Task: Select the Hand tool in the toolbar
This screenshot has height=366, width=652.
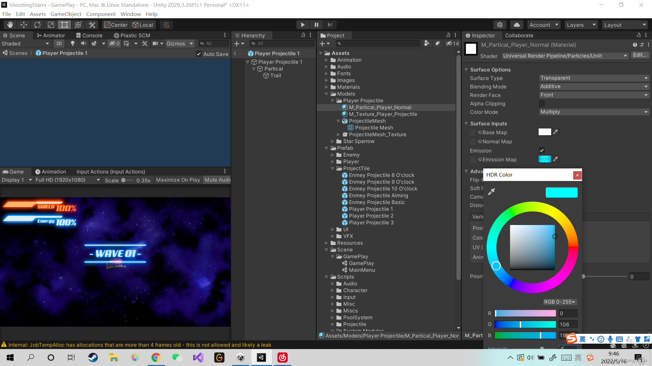Action: tap(10, 25)
